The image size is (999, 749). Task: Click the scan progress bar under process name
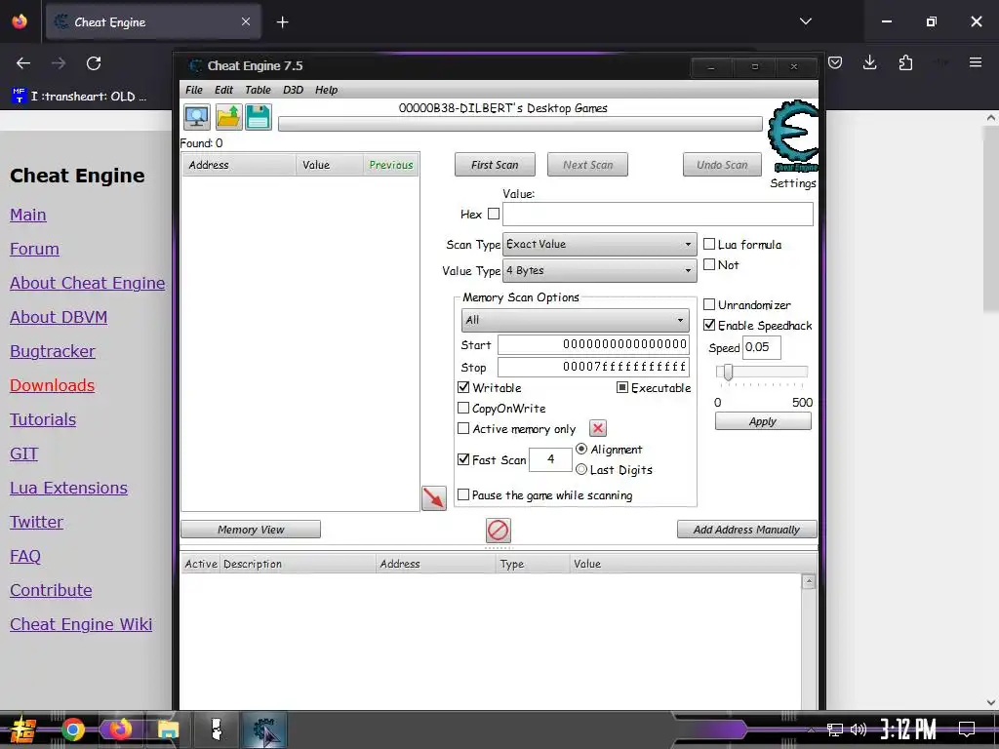tap(520, 124)
